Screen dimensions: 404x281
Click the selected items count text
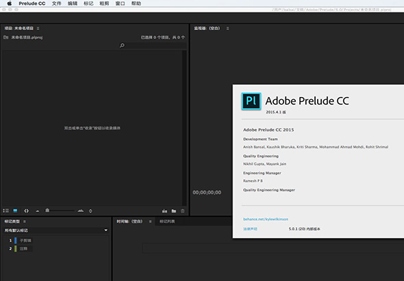point(163,38)
